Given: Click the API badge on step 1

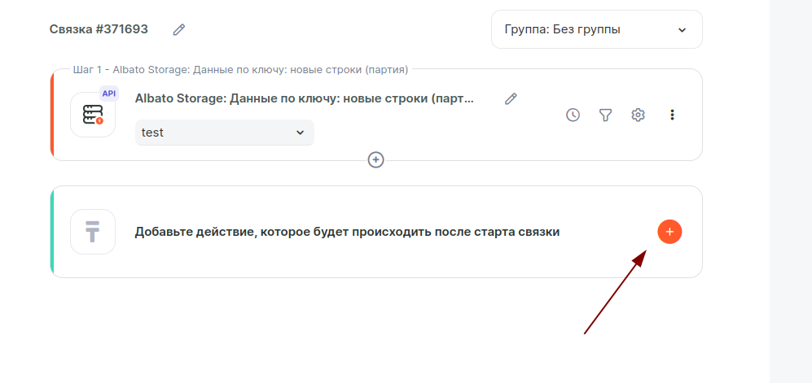Looking at the screenshot, I should [x=109, y=94].
